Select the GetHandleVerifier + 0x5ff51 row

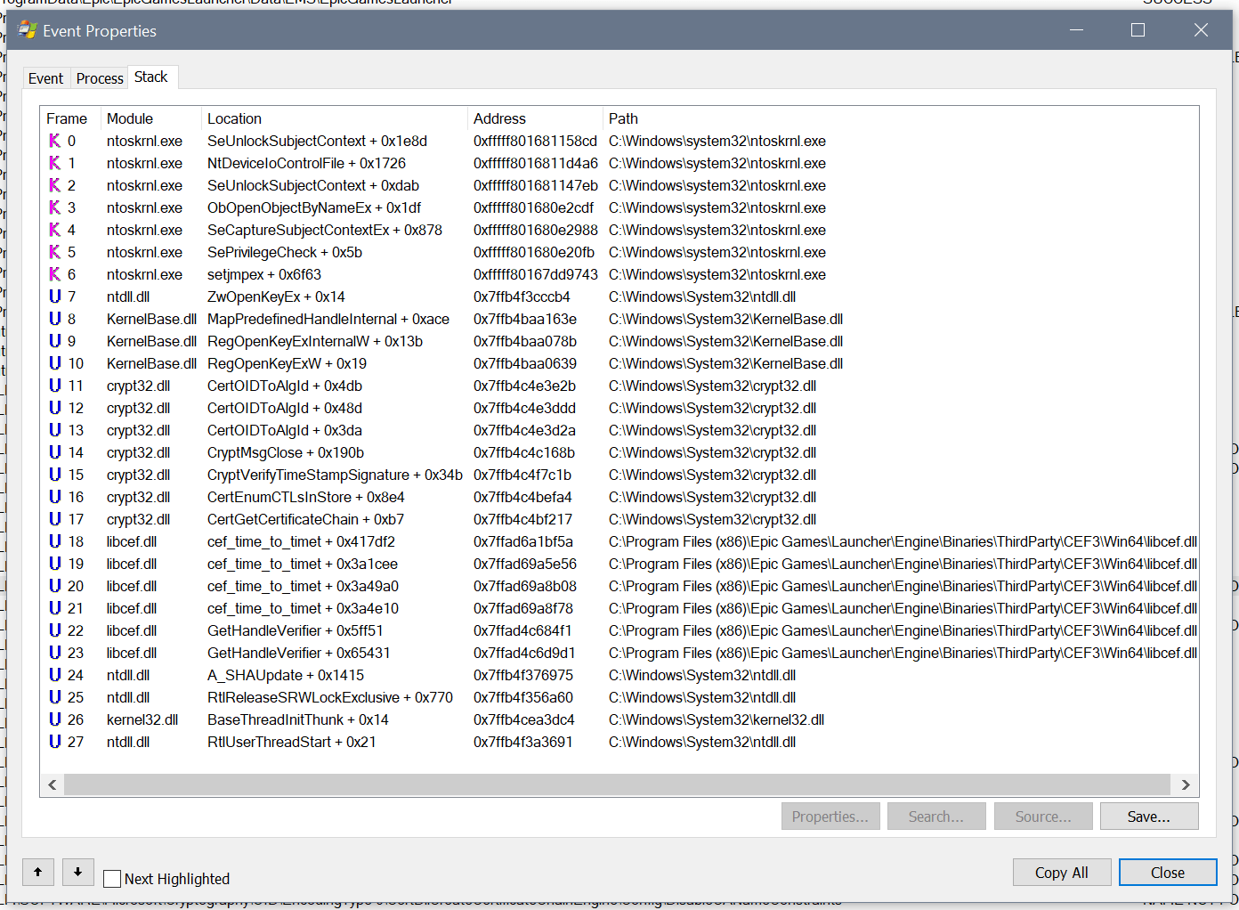coord(619,630)
